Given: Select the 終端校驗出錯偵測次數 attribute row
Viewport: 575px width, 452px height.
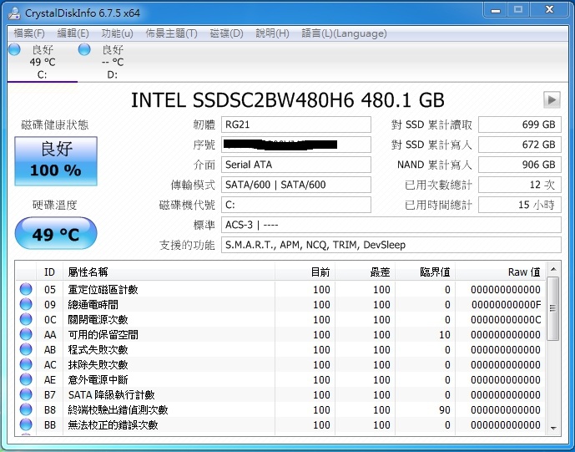Looking at the screenshot, I should coord(280,409).
